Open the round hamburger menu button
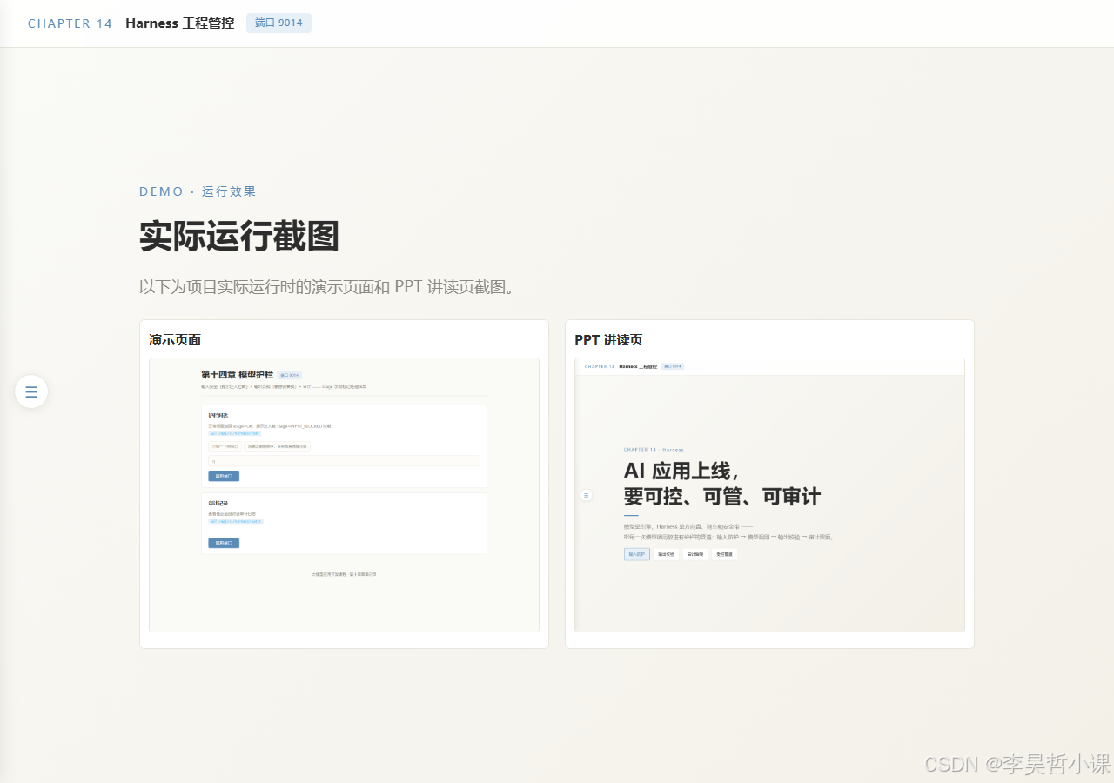 (31, 391)
